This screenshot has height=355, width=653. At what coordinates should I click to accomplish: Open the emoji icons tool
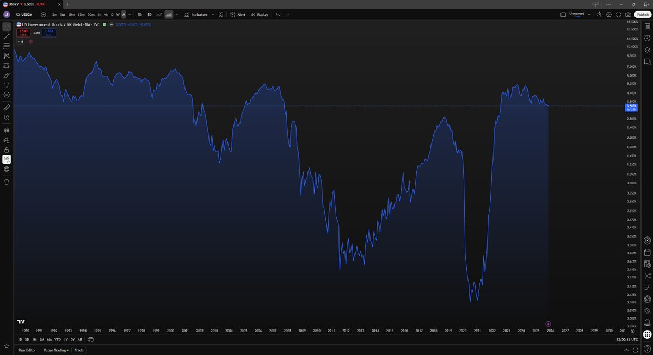[7, 95]
